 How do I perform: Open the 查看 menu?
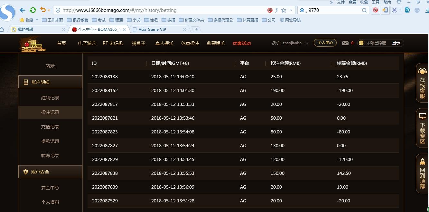pyautogui.click(x=352, y=2)
